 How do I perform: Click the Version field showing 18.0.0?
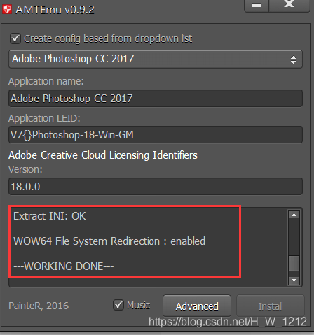pos(156,187)
